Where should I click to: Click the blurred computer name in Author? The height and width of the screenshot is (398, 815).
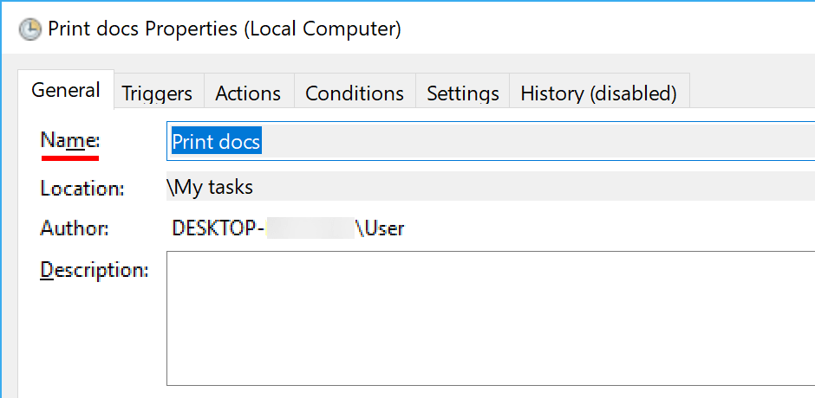[311, 228]
